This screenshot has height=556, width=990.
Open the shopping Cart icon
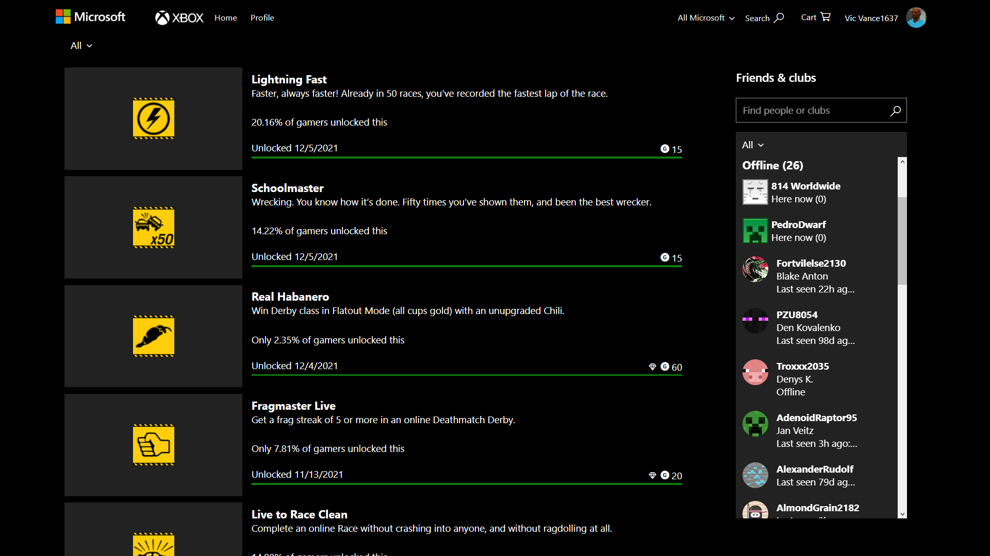[826, 17]
